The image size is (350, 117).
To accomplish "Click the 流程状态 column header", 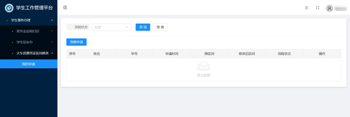I will coord(285,54).
